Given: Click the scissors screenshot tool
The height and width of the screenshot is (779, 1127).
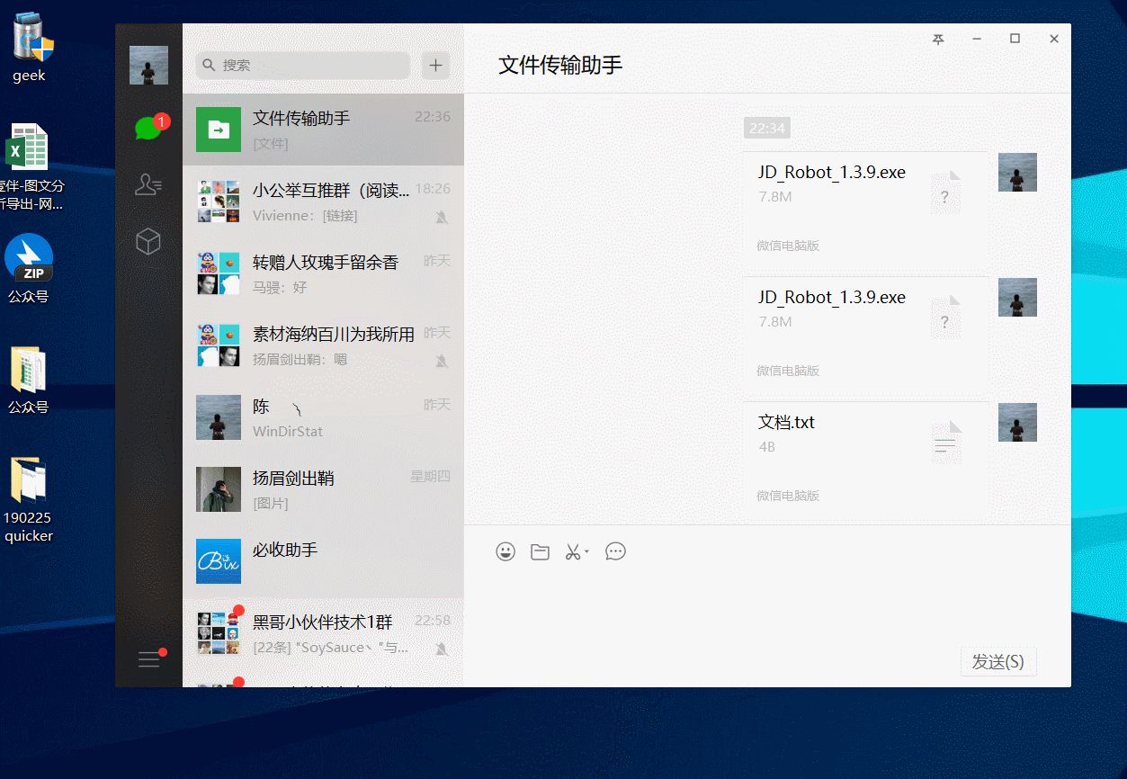Looking at the screenshot, I should click(572, 551).
